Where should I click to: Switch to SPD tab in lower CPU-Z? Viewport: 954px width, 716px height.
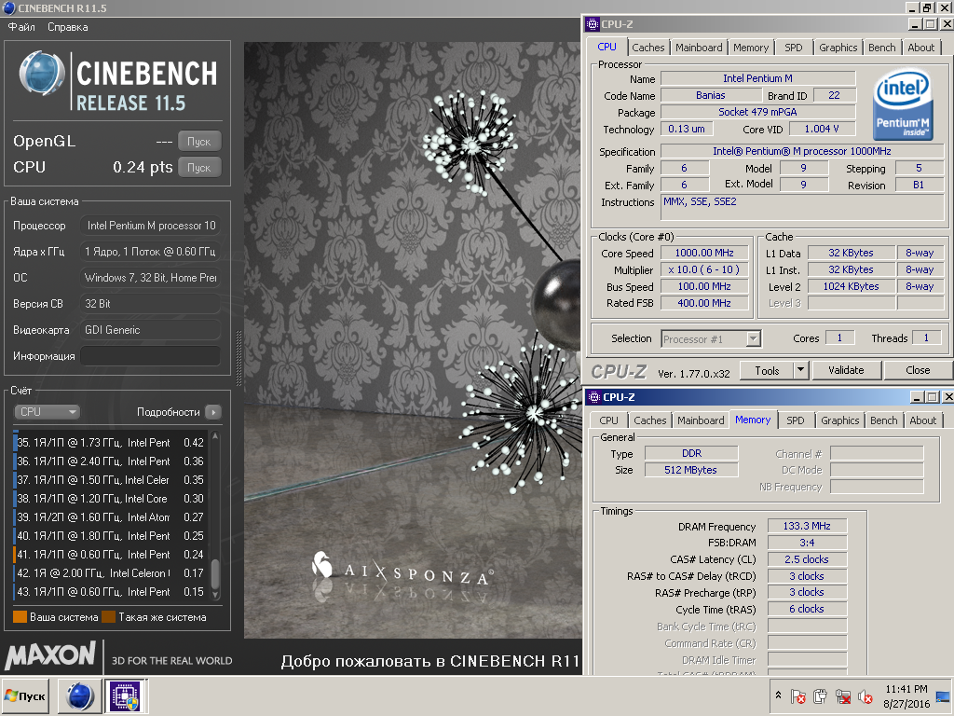pyautogui.click(x=796, y=420)
